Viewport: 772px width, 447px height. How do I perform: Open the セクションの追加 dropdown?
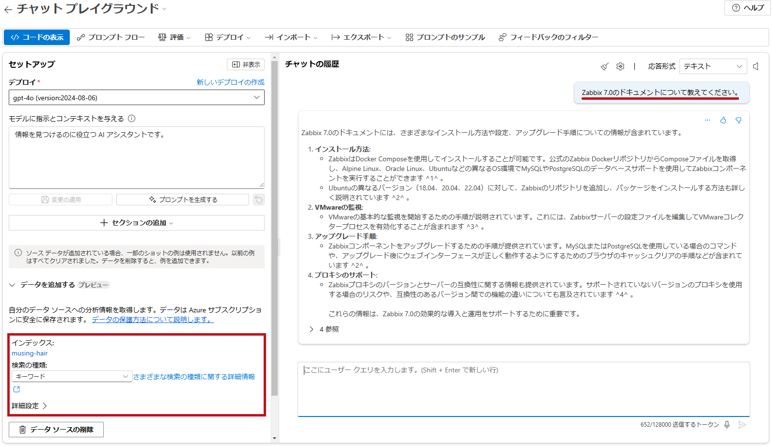pos(137,223)
